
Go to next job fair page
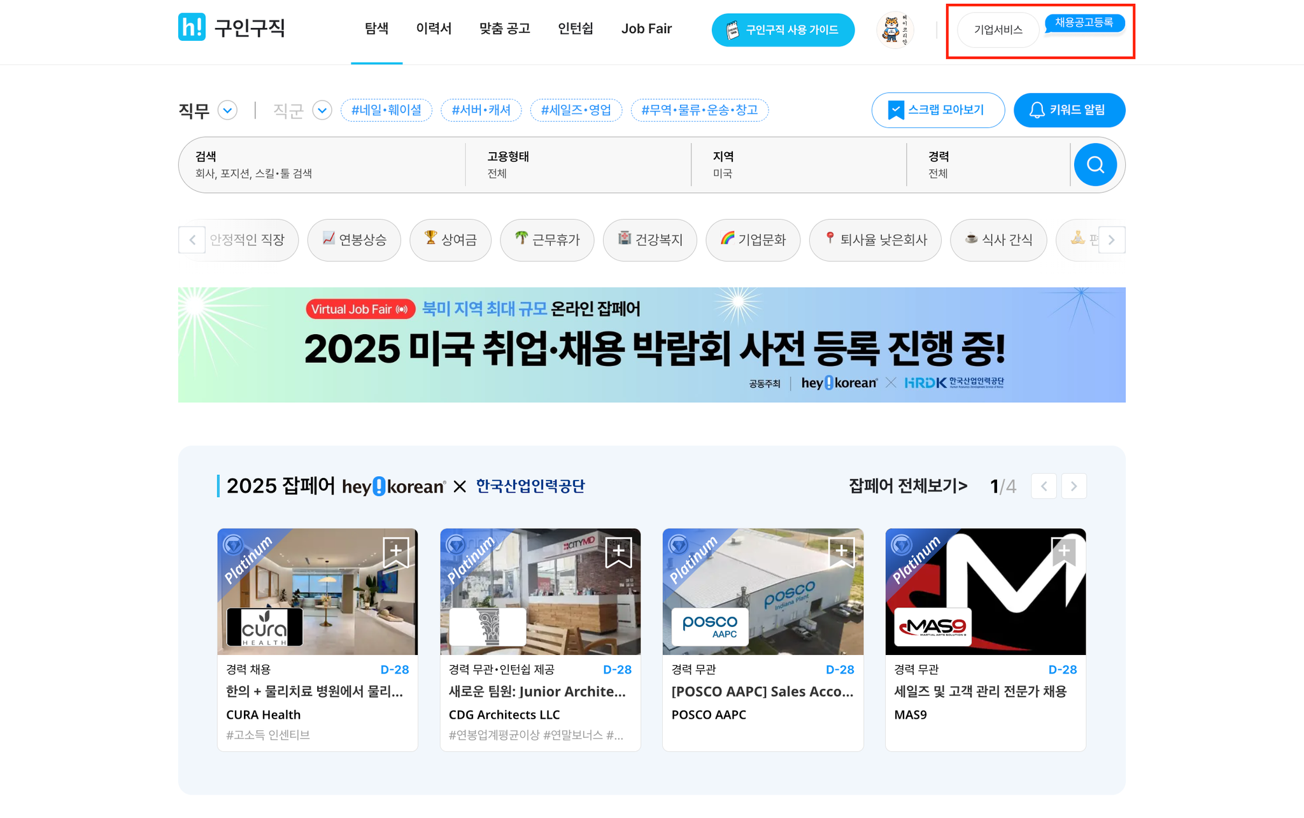(1074, 486)
